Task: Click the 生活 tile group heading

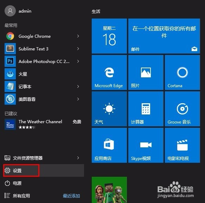Action: tap(96, 12)
